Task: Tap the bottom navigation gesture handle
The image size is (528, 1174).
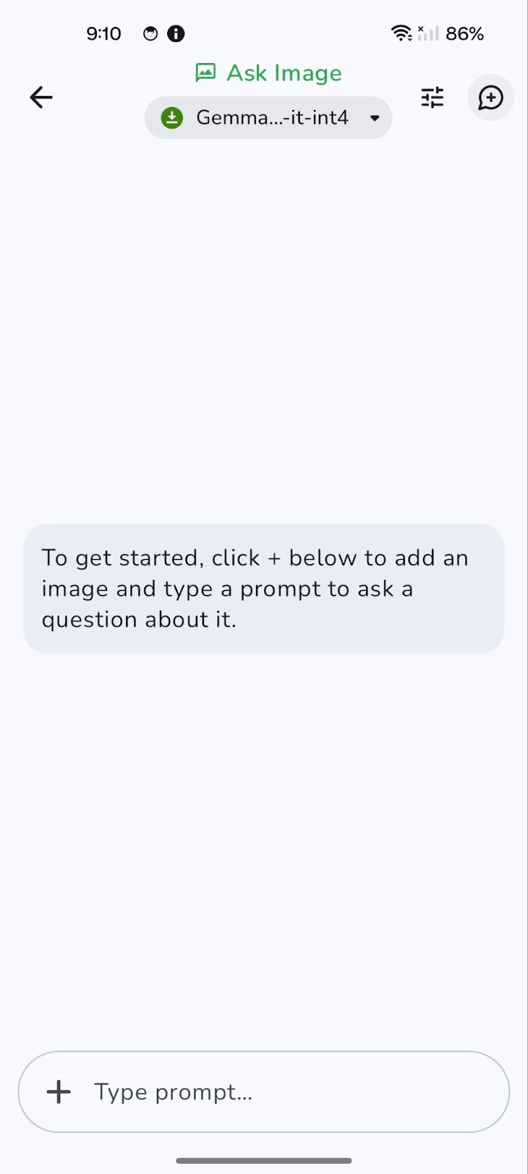Action: [x=264, y=1161]
